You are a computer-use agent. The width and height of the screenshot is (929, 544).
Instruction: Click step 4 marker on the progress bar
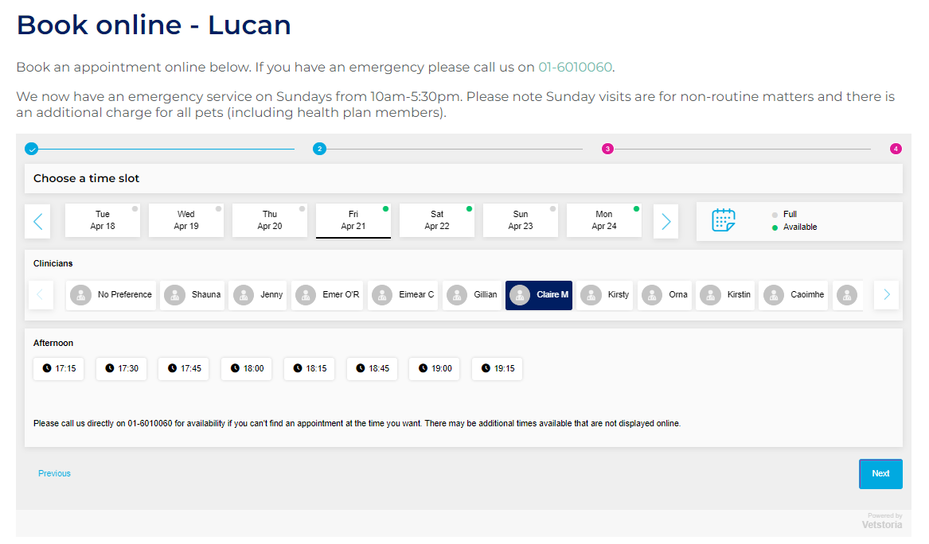coord(896,148)
